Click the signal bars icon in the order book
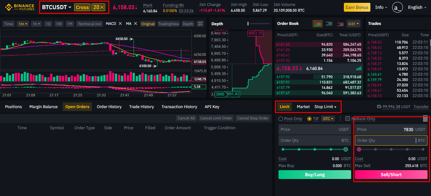Image resolution: width=431 pixels, height=196 pixels. click(x=359, y=68)
